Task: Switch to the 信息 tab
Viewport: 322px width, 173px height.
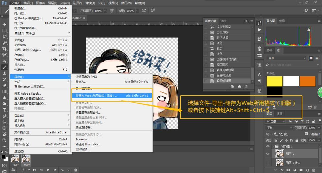Action: pos(282,21)
